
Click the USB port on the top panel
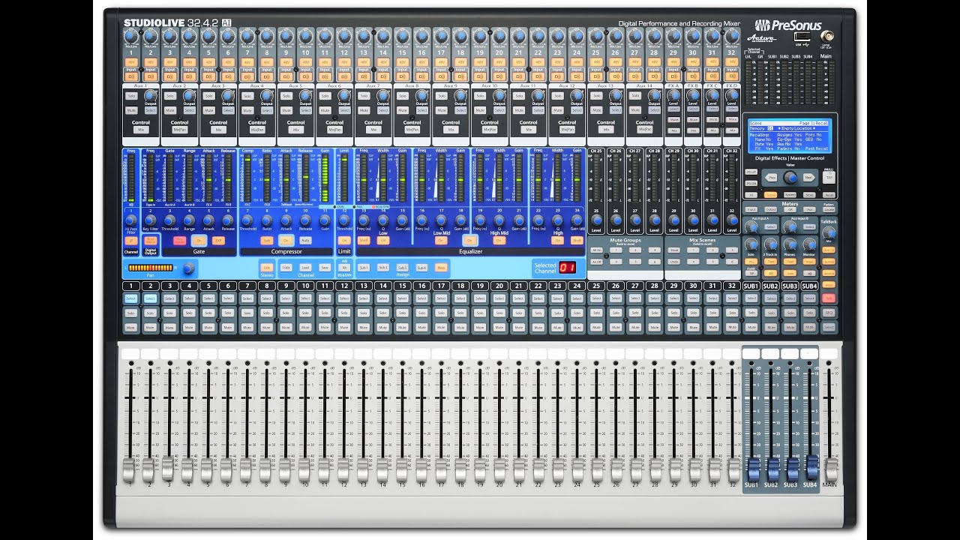802,37
